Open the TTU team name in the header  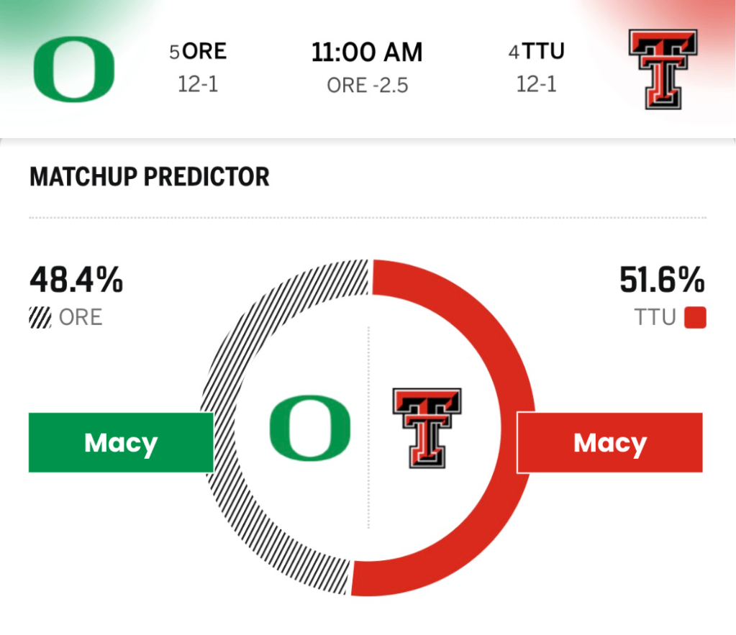click(x=543, y=52)
